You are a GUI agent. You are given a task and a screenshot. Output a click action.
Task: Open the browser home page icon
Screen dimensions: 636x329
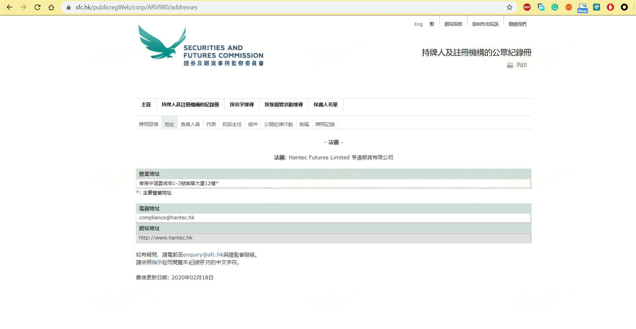point(51,7)
